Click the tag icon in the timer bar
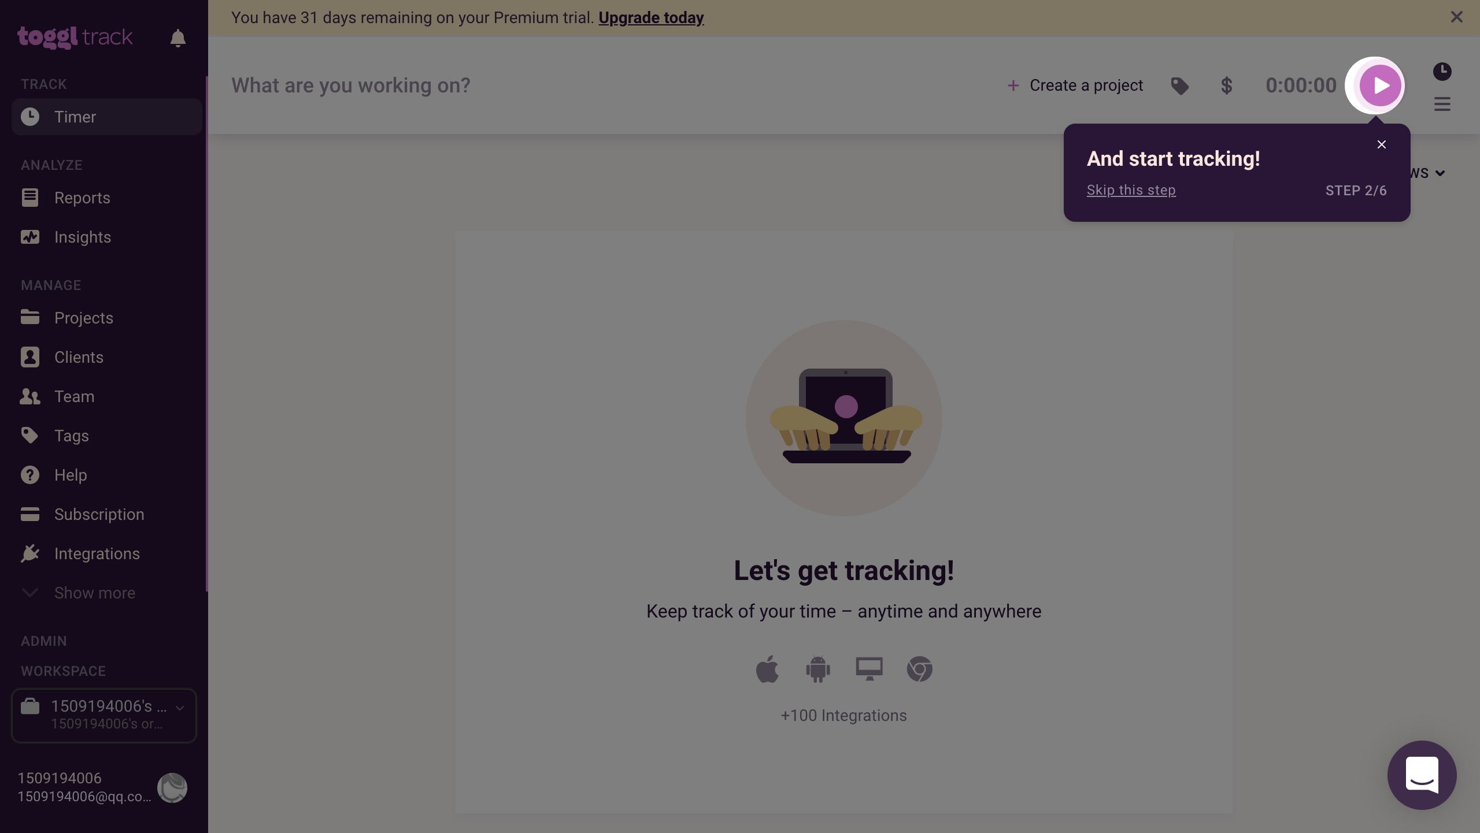Viewport: 1480px width, 833px height. pyautogui.click(x=1180, y=85)
